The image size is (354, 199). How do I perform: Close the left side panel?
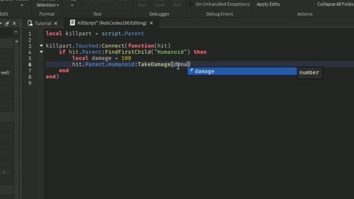coord(14,23)
